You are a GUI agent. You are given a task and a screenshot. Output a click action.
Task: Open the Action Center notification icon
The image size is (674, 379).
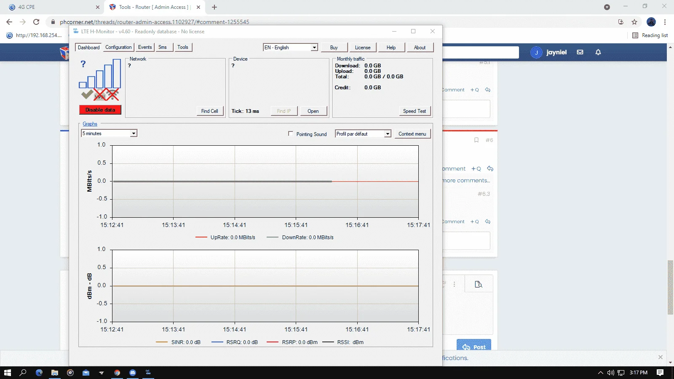click(x=660, y=373)
